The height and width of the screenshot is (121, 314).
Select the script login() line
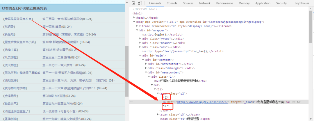click(x=161, y=34)
